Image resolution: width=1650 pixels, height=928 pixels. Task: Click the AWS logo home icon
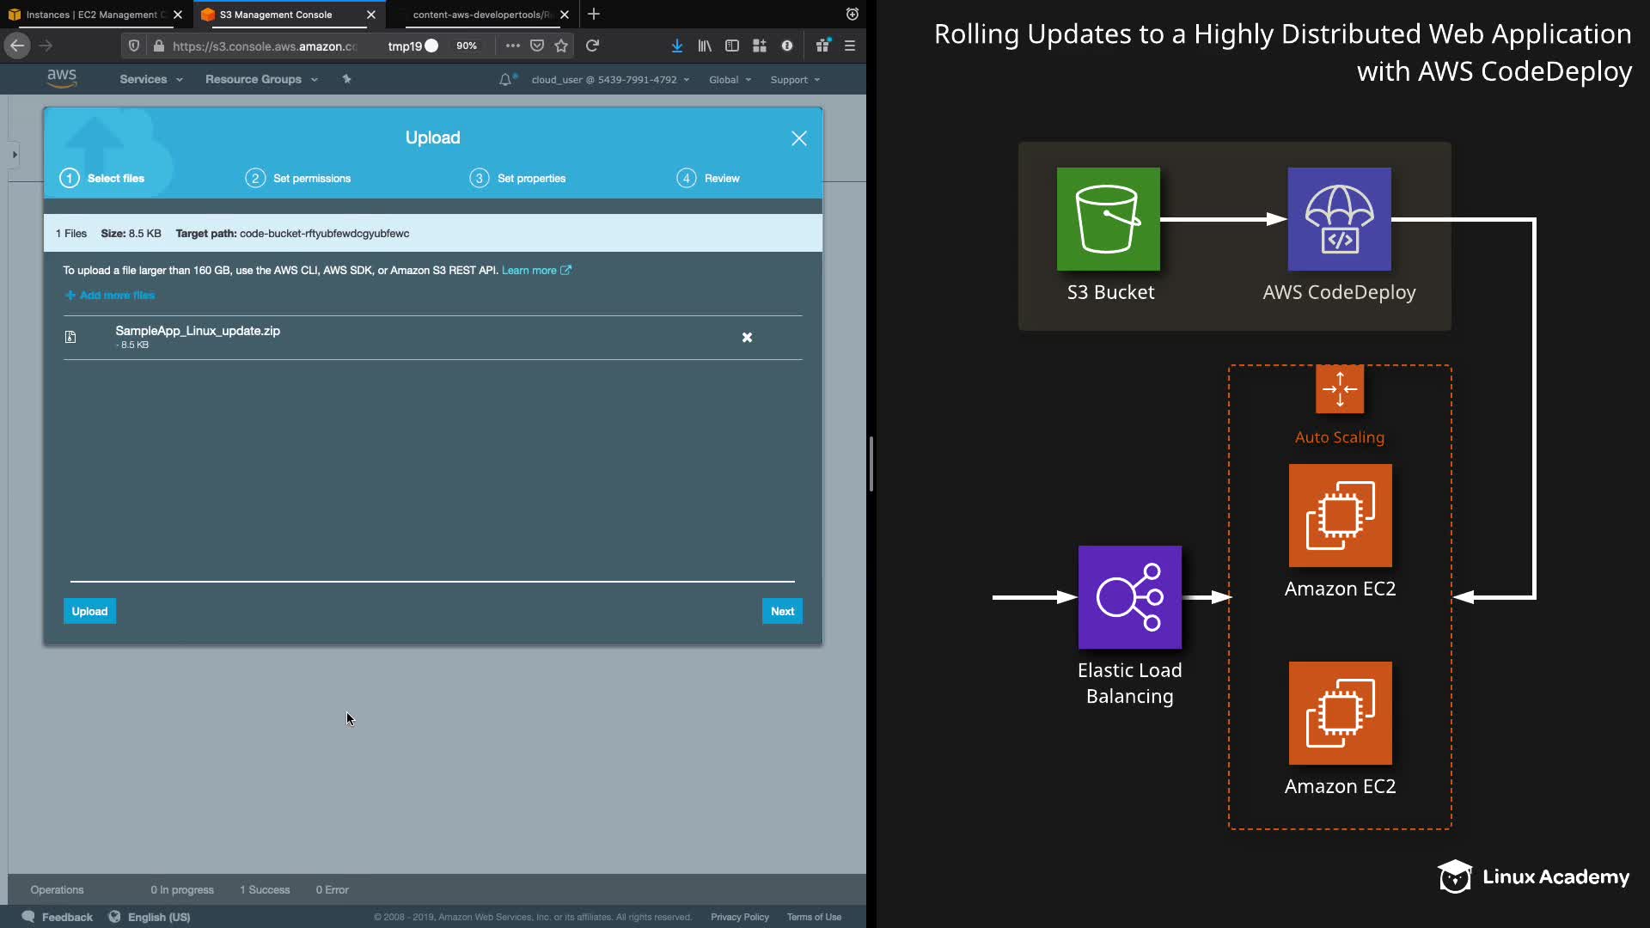coord(61,78)
